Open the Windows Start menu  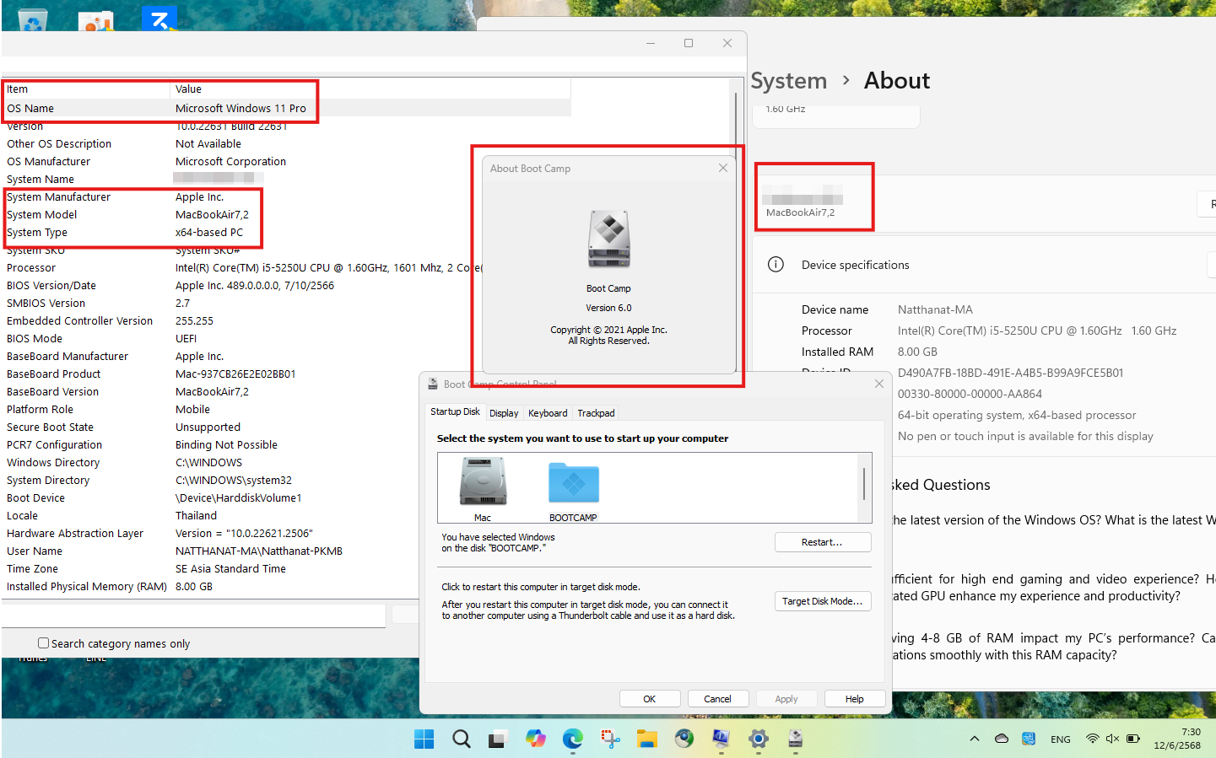tap(424, 739)
